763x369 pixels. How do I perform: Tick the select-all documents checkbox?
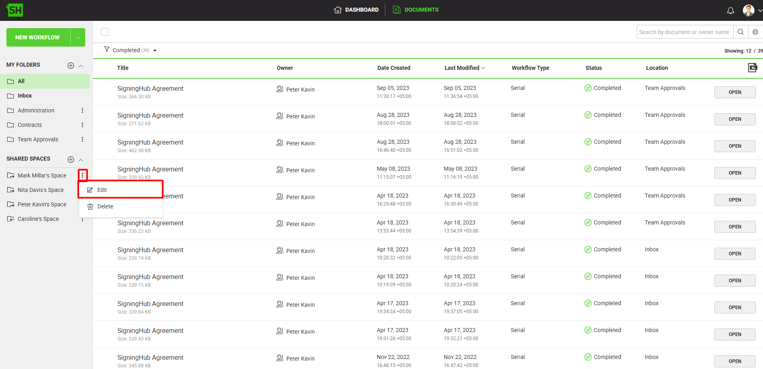click(x=105, y=32)
